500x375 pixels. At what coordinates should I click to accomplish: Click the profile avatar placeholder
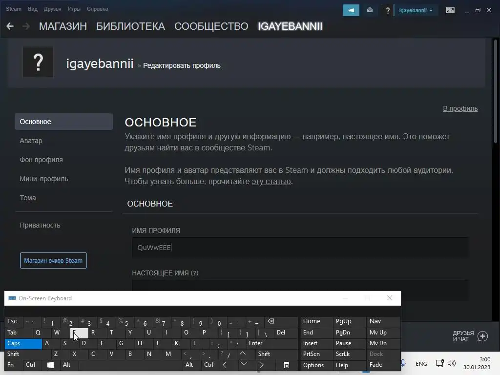38,62
